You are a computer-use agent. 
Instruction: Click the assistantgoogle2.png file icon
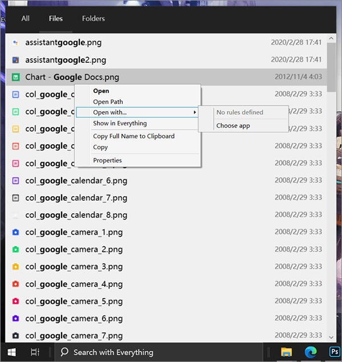[x=16, y=60]
